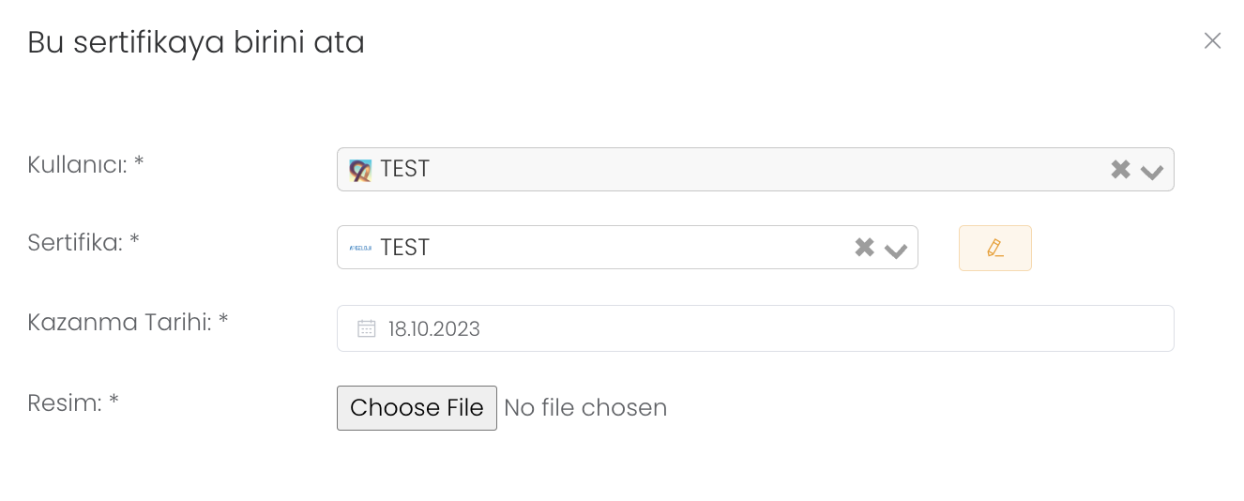Image resolution: width=1244 pixels, height=501 pixels.
Task: Click the Kullanıcı field label
Action: pos(85,164)
